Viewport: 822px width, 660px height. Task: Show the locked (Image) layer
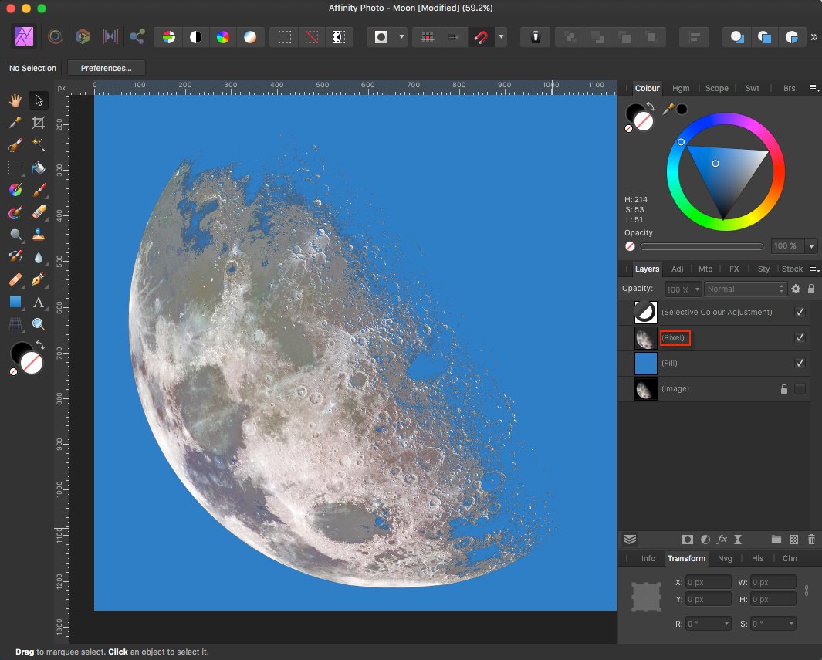click(x=800, y=388)
